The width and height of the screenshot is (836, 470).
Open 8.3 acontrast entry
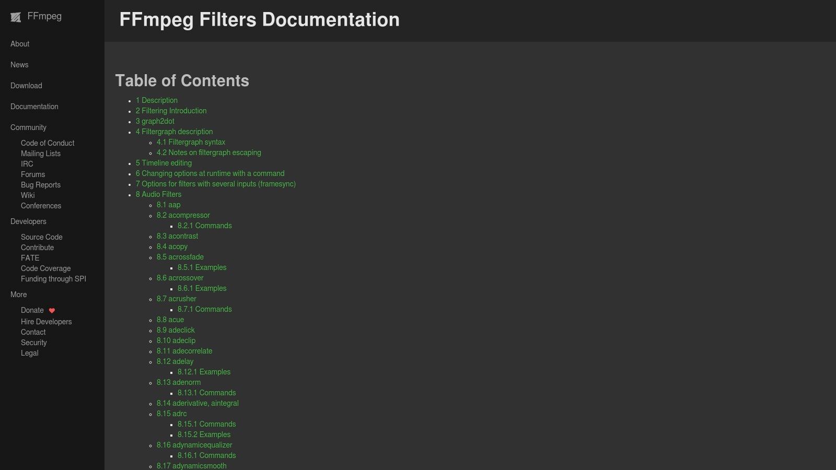click(177, 236)
